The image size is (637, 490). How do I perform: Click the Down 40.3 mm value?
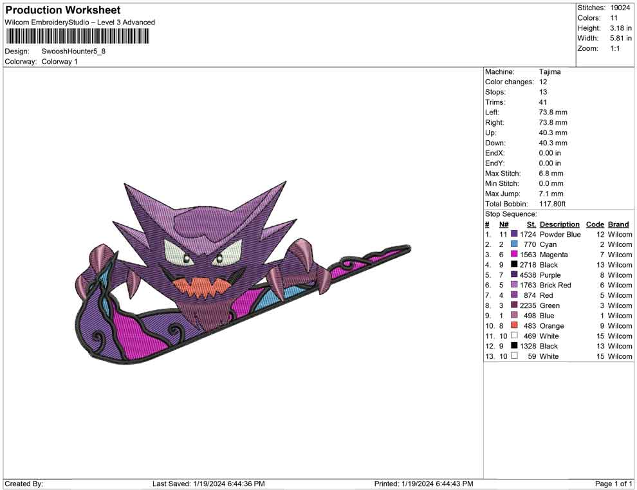(553, 143)
